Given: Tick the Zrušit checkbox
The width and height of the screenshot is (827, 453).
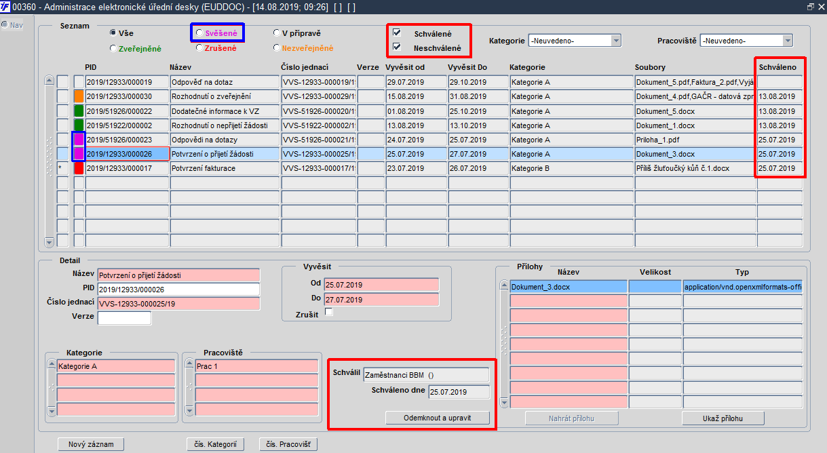Looking at the screenshot, I should [x=329, y=313].
